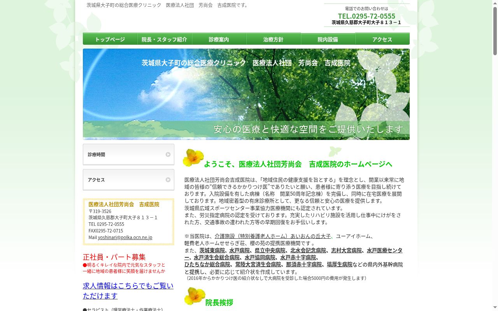The height and width of the screenshot is (311, 498).
Task: Click the yellow flower icon beside ようこそ heading
Action: (193, 157)
